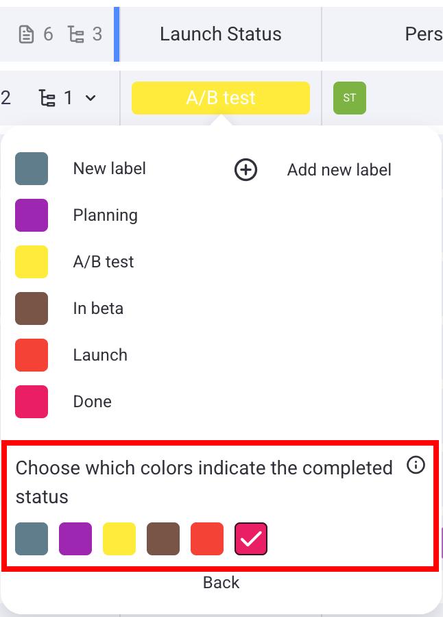Screen dimensions: 443x617
Task: Click the Back link
Action: coord(221,583)
